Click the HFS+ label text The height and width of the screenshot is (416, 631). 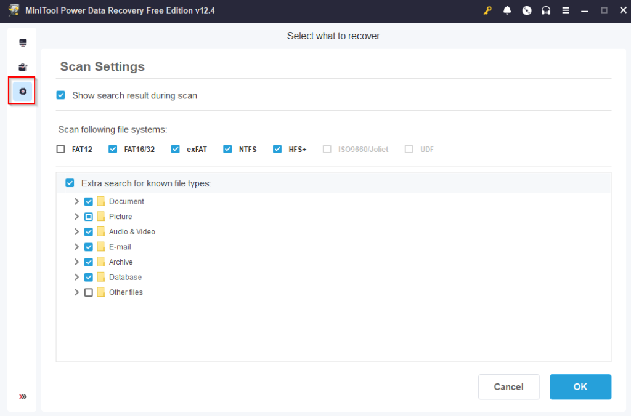[x=298, y=150]
